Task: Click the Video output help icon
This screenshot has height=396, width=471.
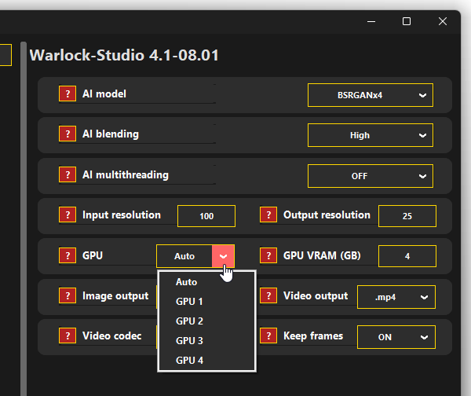Action: [268, 295]
